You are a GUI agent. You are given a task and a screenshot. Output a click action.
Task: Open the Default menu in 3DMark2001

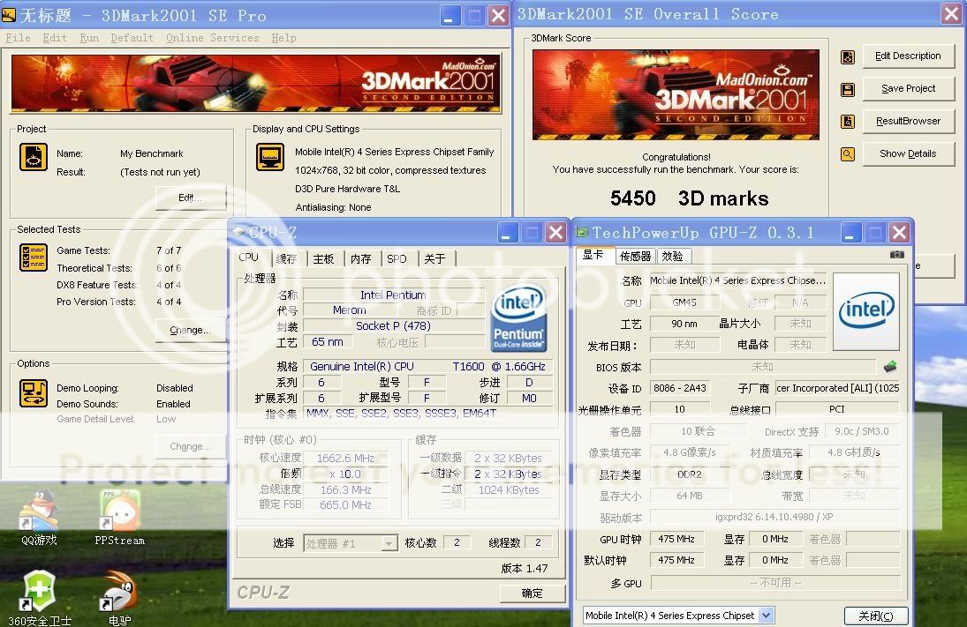pos(132,38)
